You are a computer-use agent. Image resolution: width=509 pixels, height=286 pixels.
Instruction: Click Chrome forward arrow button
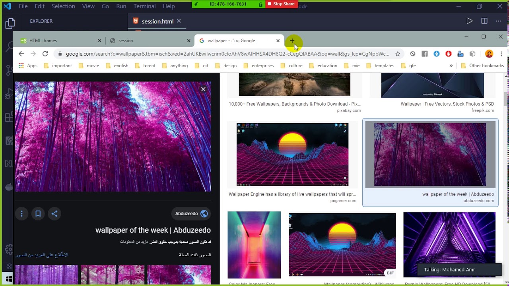point(33,54)
